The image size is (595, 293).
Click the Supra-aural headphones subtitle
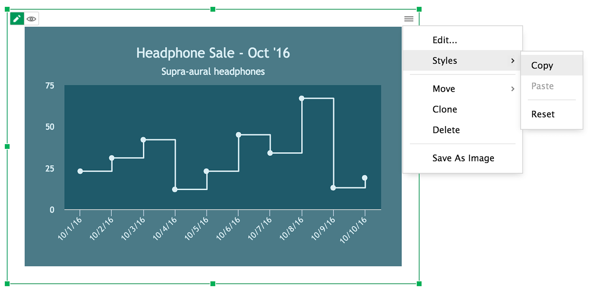click(213, 72)
